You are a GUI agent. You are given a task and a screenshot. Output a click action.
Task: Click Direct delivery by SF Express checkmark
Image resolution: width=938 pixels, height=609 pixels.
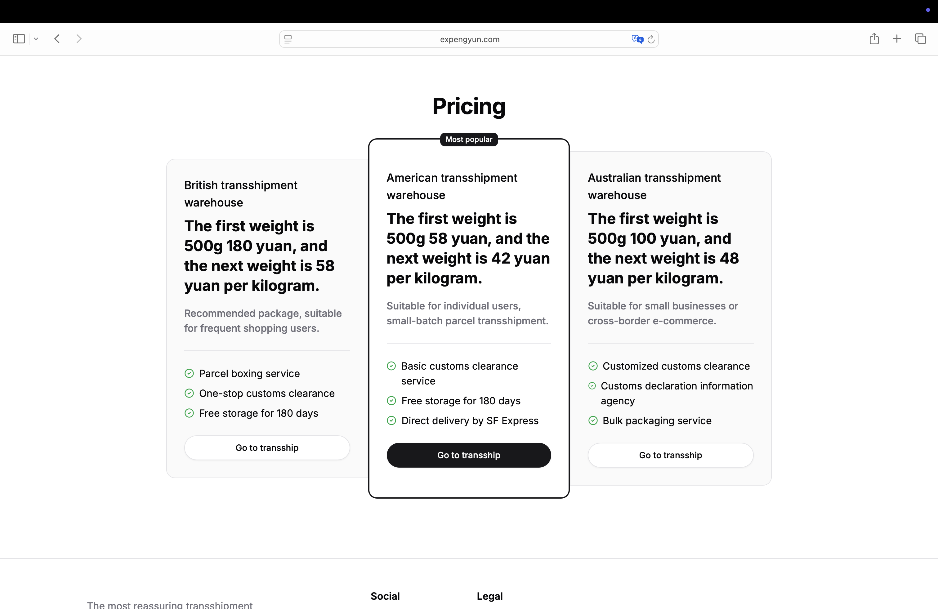click(x=391, y=421)
